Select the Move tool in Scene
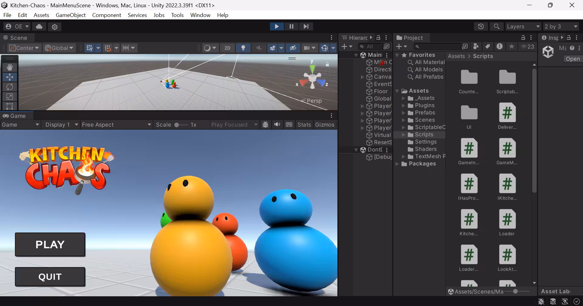This screenshot has width=583, height=306. click(x=10, y=77)
